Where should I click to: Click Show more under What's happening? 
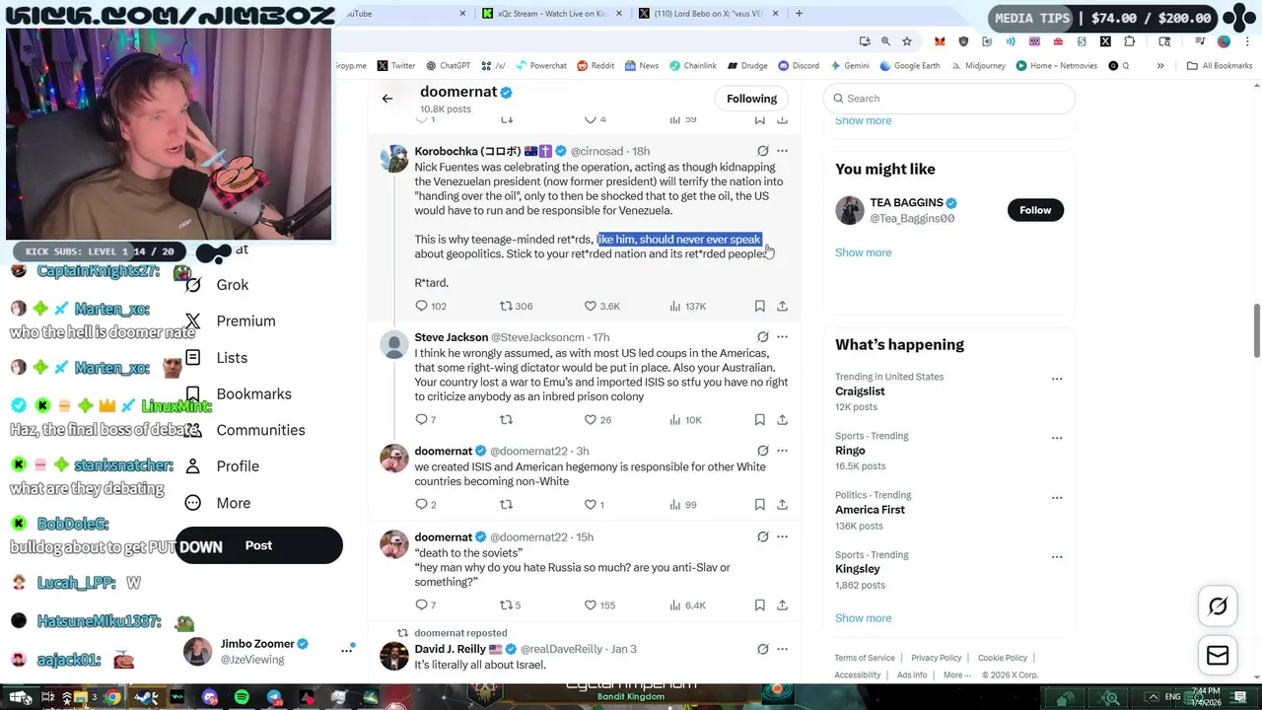point(863,618)
